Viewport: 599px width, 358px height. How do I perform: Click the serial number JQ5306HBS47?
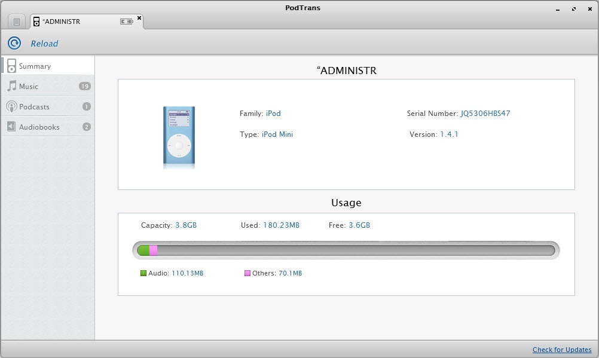485,114
